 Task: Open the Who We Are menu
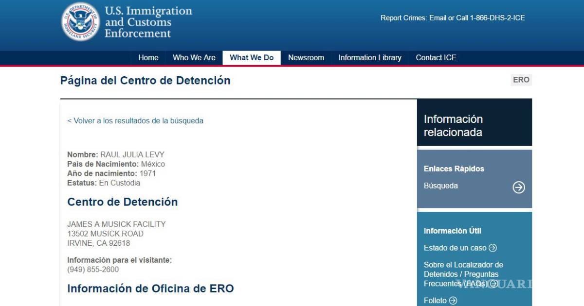194,58
